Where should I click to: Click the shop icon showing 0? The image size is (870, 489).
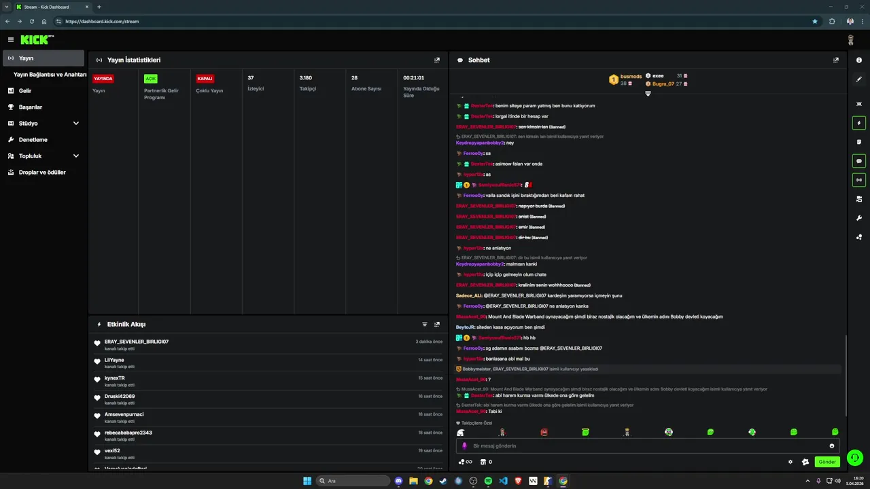point(487,462)
